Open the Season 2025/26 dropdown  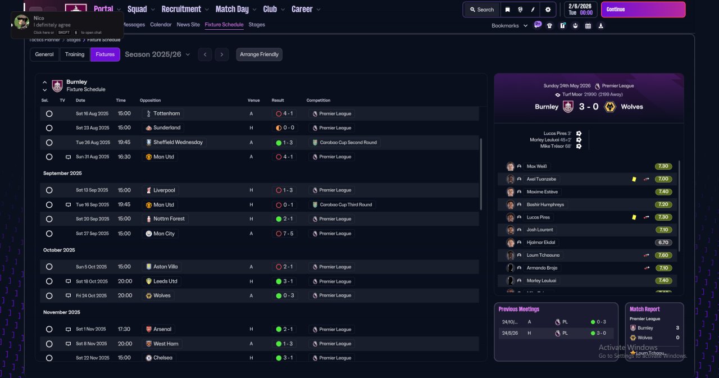157,54
